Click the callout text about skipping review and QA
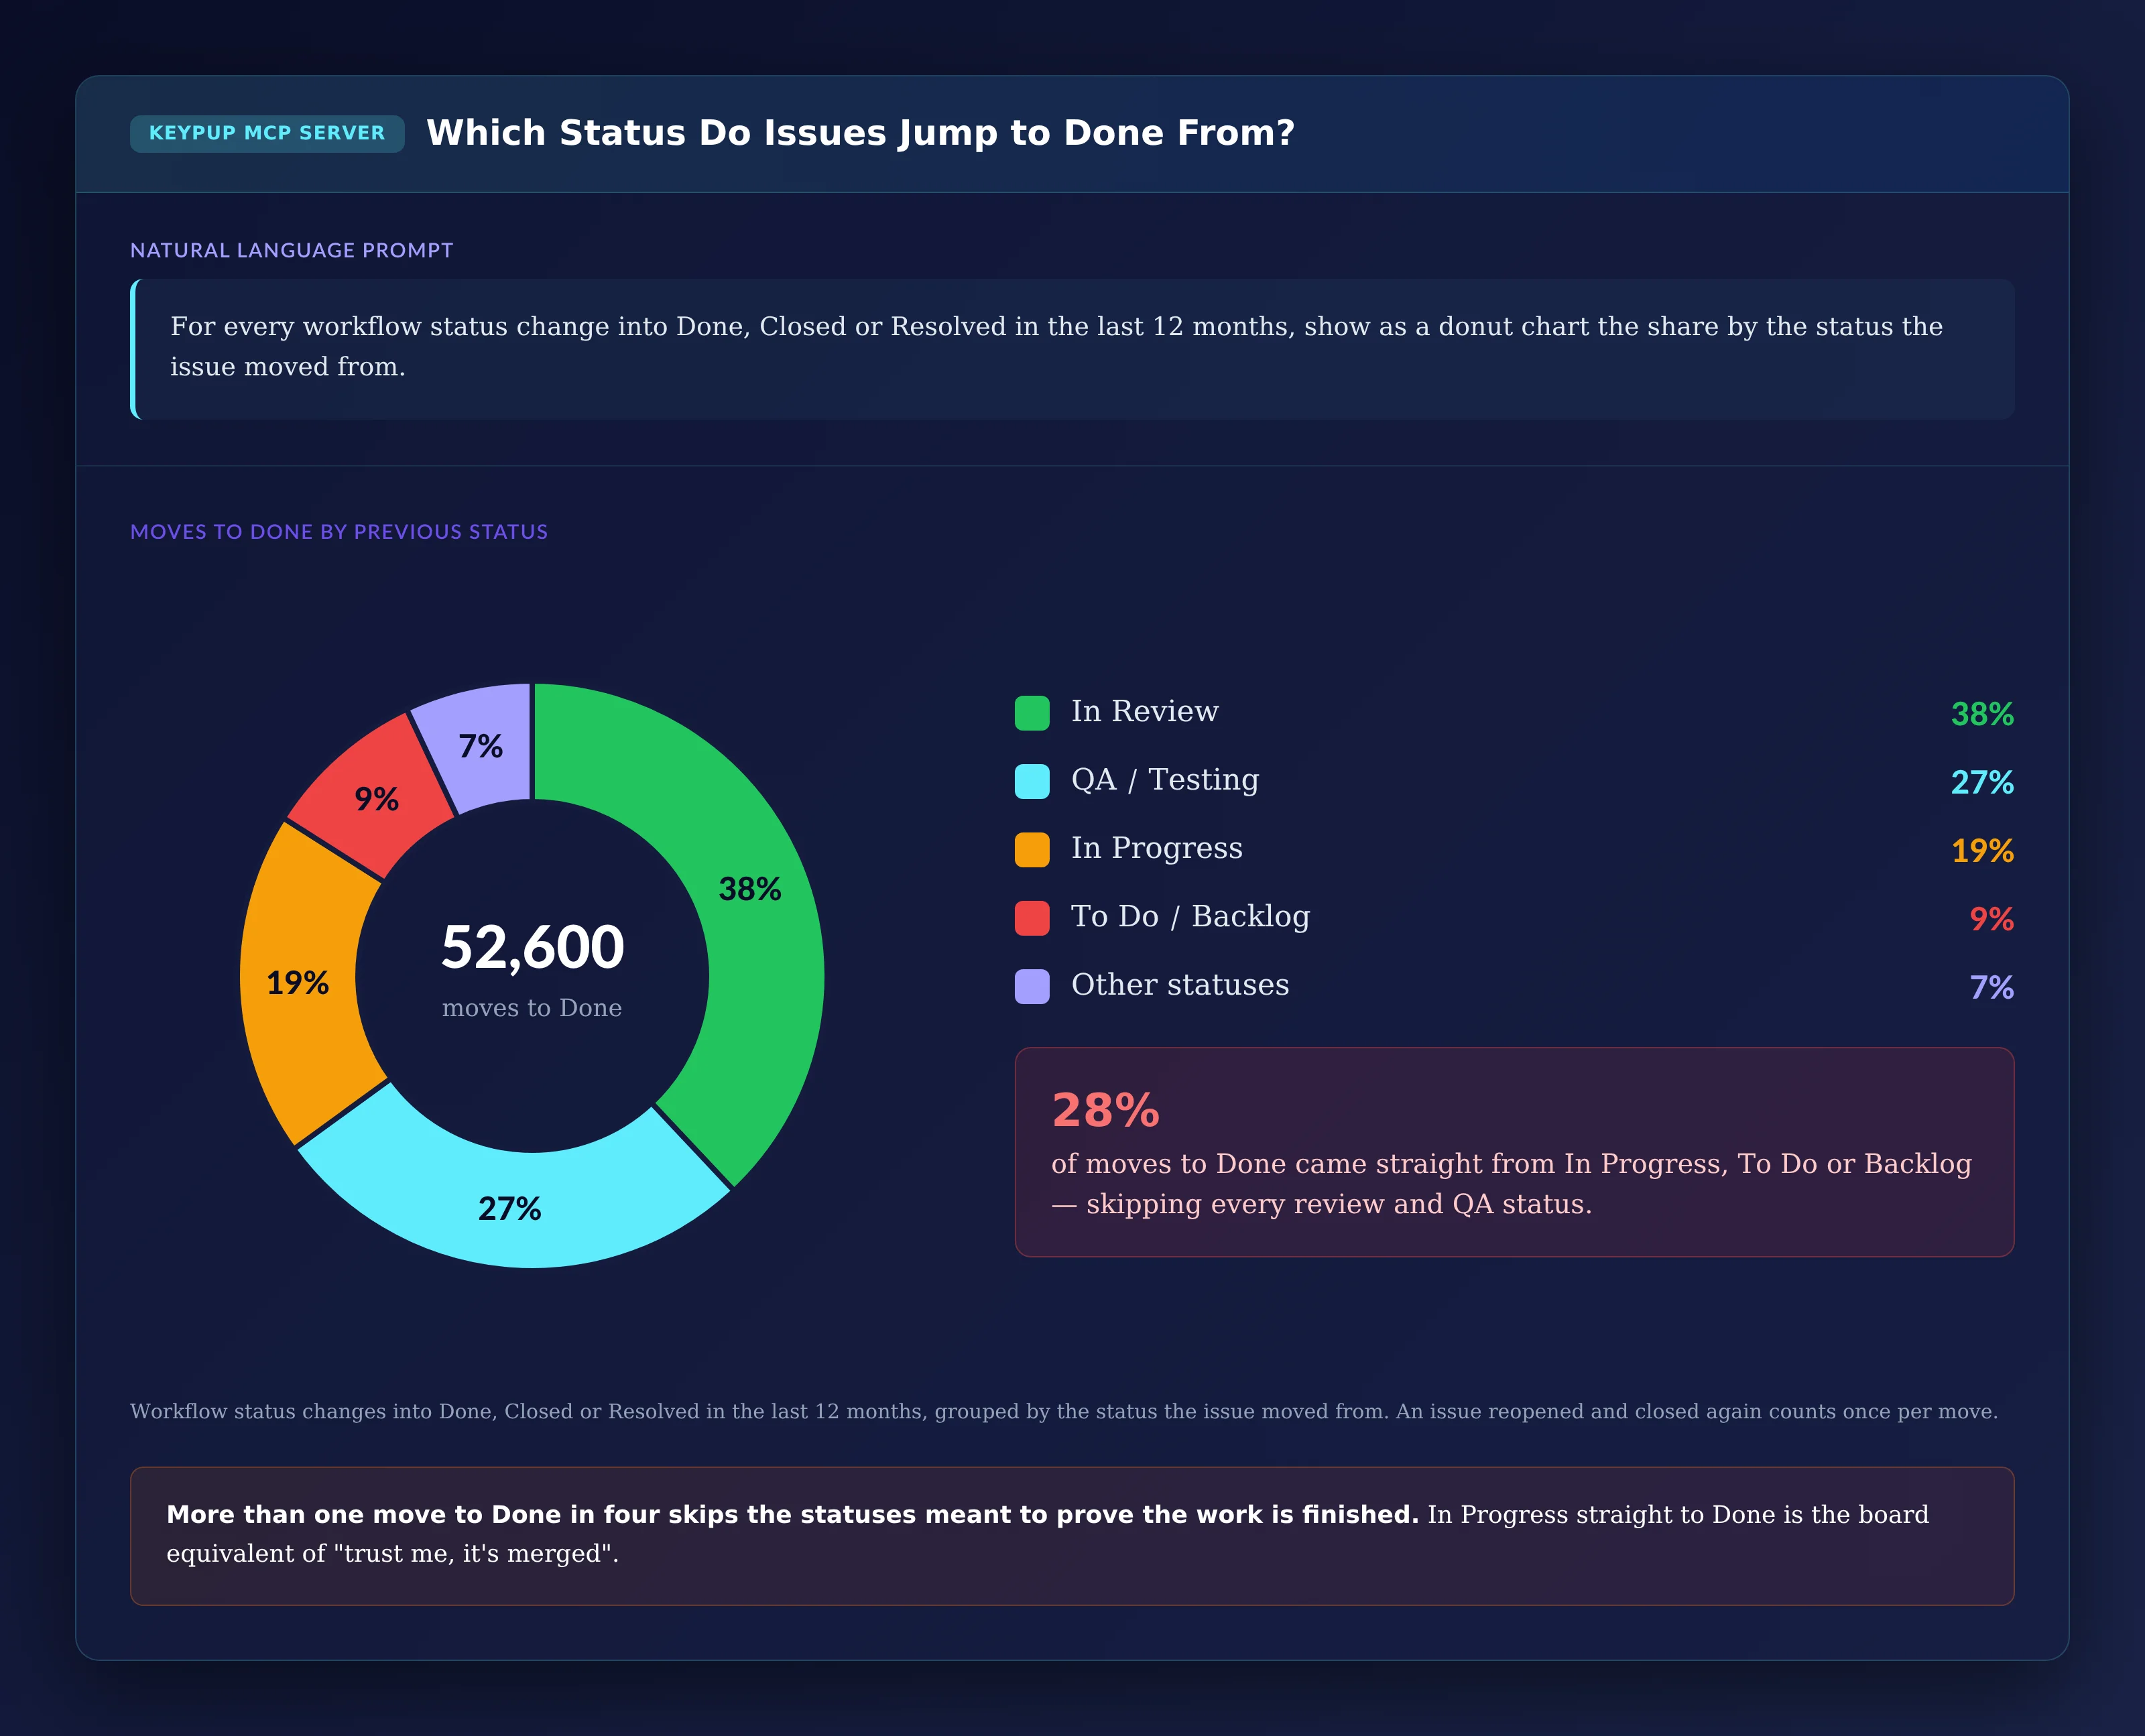Image resolution: width=2145 pixels, height=1736 pixels. tap(1511, 1184)
